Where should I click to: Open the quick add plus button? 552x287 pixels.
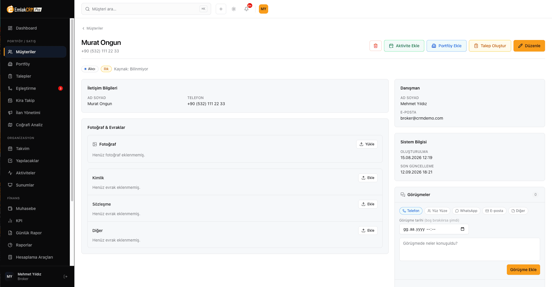coord(221,9)
